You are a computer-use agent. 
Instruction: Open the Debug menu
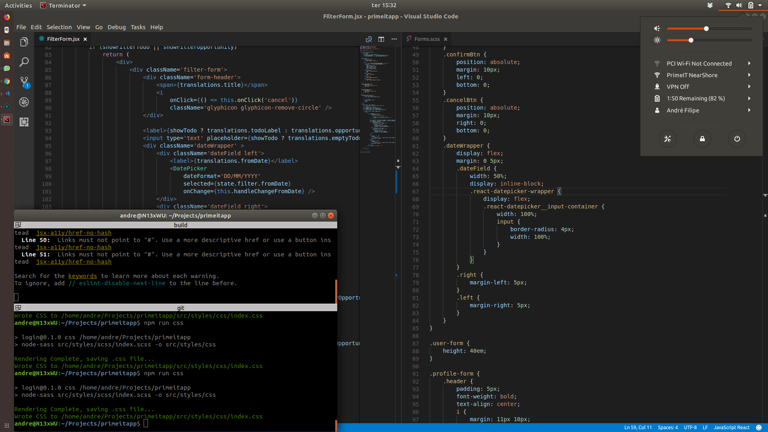116,27
